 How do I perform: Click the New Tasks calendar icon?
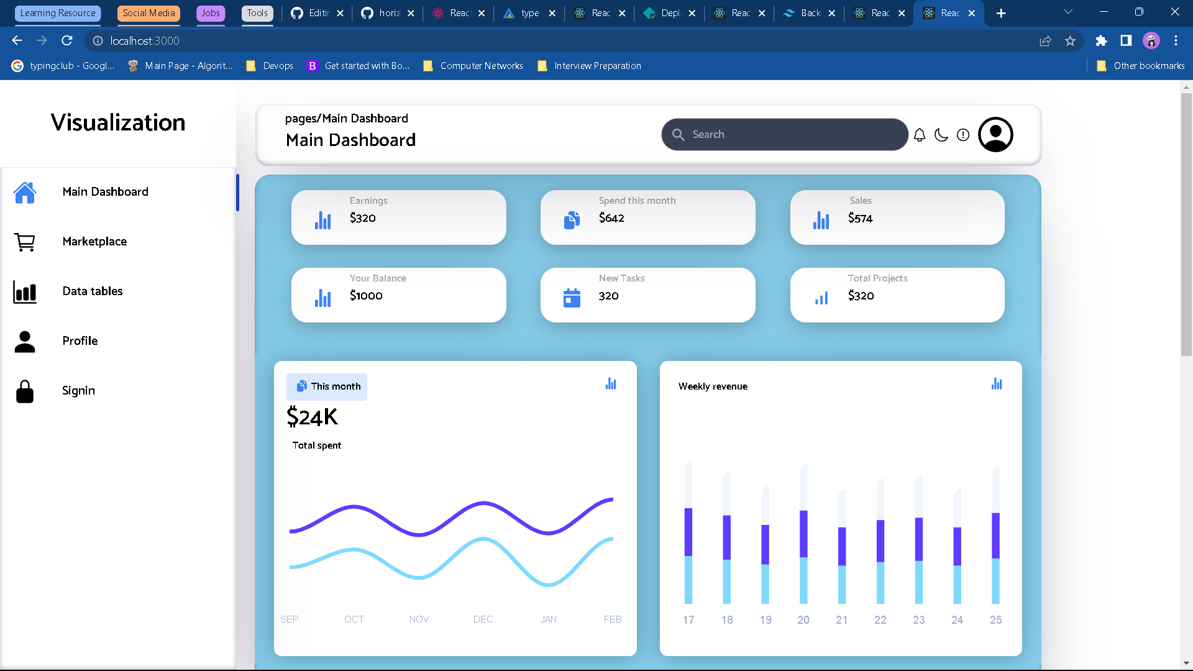(572, 298)
